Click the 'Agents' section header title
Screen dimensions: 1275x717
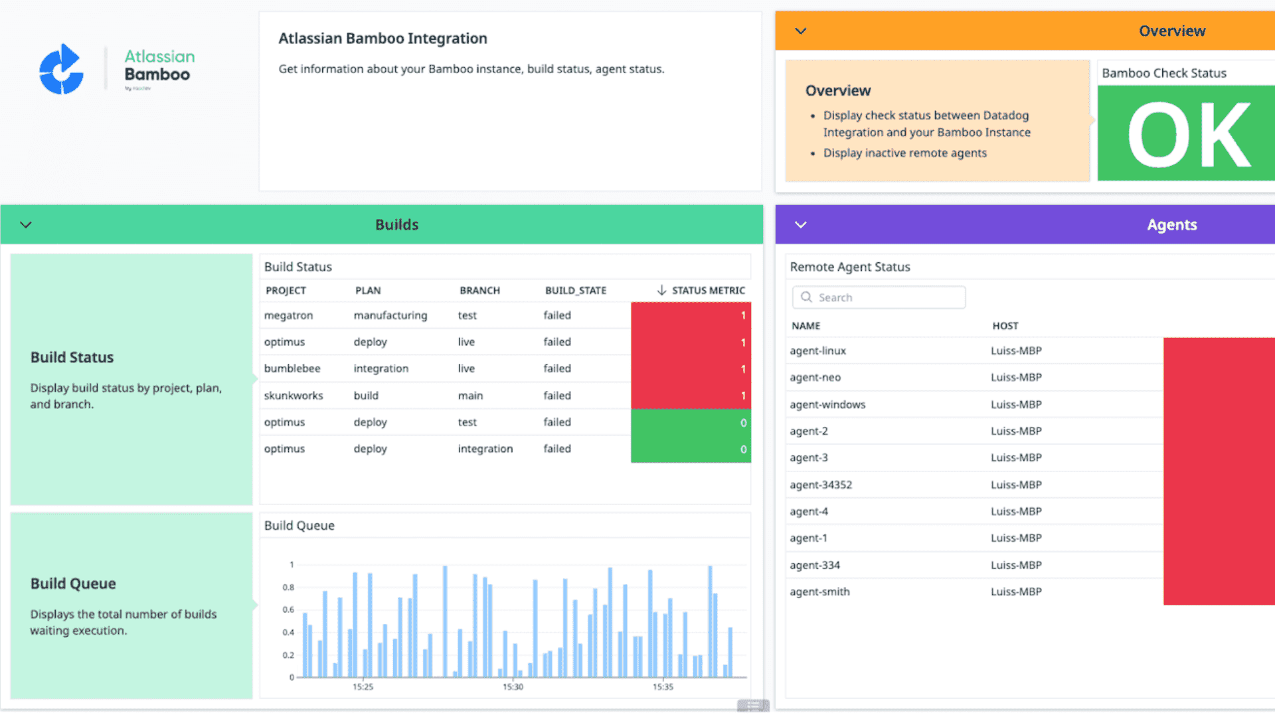[1171, 225]
